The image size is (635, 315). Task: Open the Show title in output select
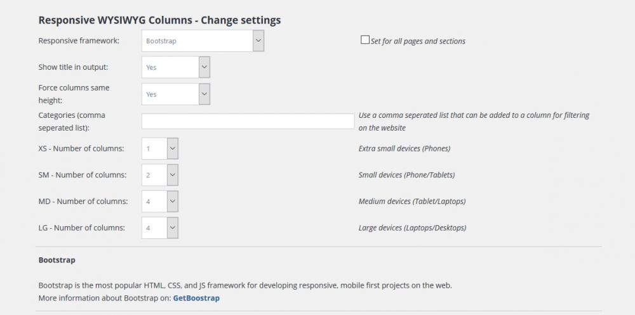click(x=170, y=67)
